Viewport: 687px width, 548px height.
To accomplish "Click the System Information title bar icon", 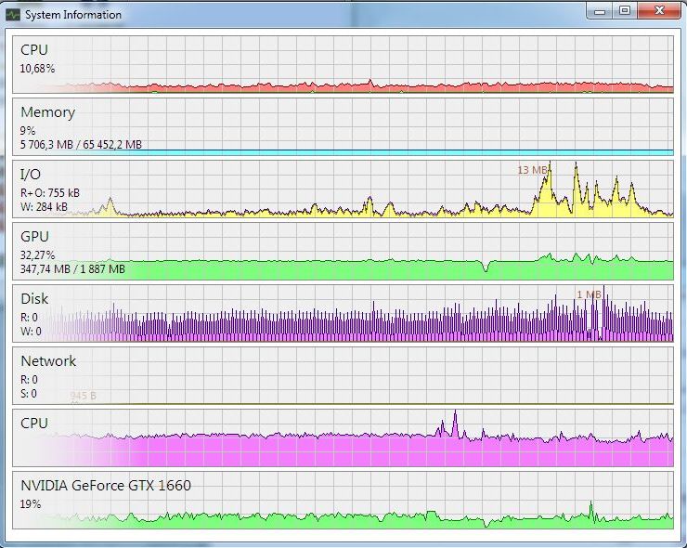I will coord(13,15).
